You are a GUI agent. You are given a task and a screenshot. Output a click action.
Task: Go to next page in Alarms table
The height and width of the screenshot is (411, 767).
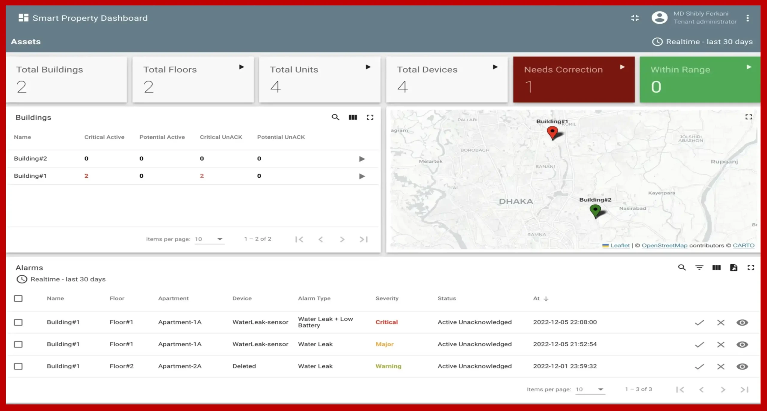click(x=723, y=389)
